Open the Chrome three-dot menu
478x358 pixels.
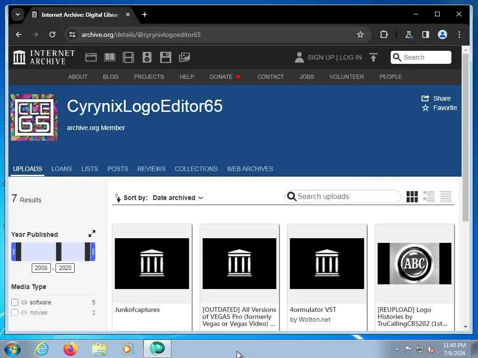click(459, 34)
